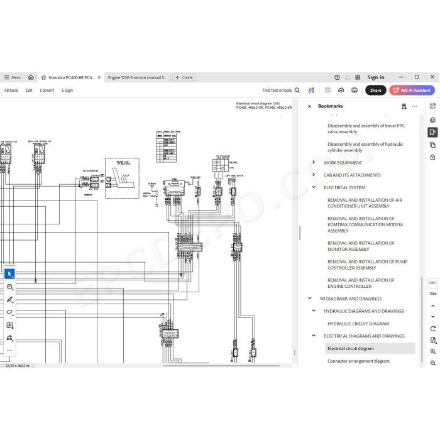Click the add bookmark icon in Bookmarks header

point(404,106)
